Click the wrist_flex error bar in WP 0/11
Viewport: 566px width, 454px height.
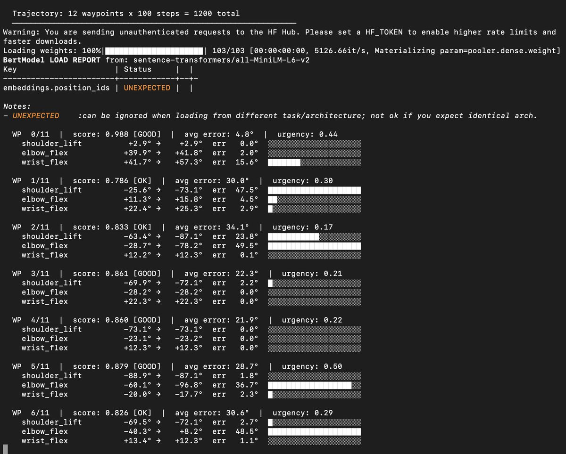(x=314, y=162)
